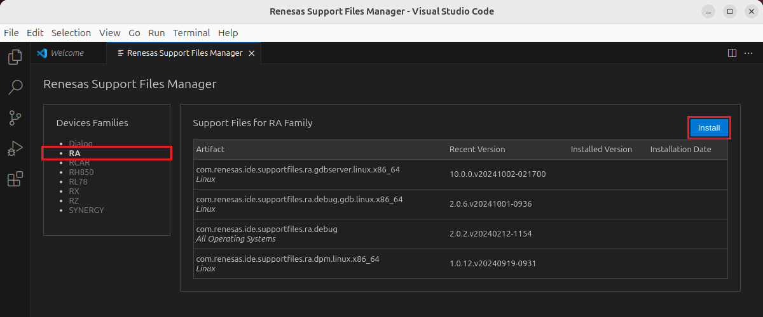Close the Renesas Support Files Manager tab

point(252,53)
